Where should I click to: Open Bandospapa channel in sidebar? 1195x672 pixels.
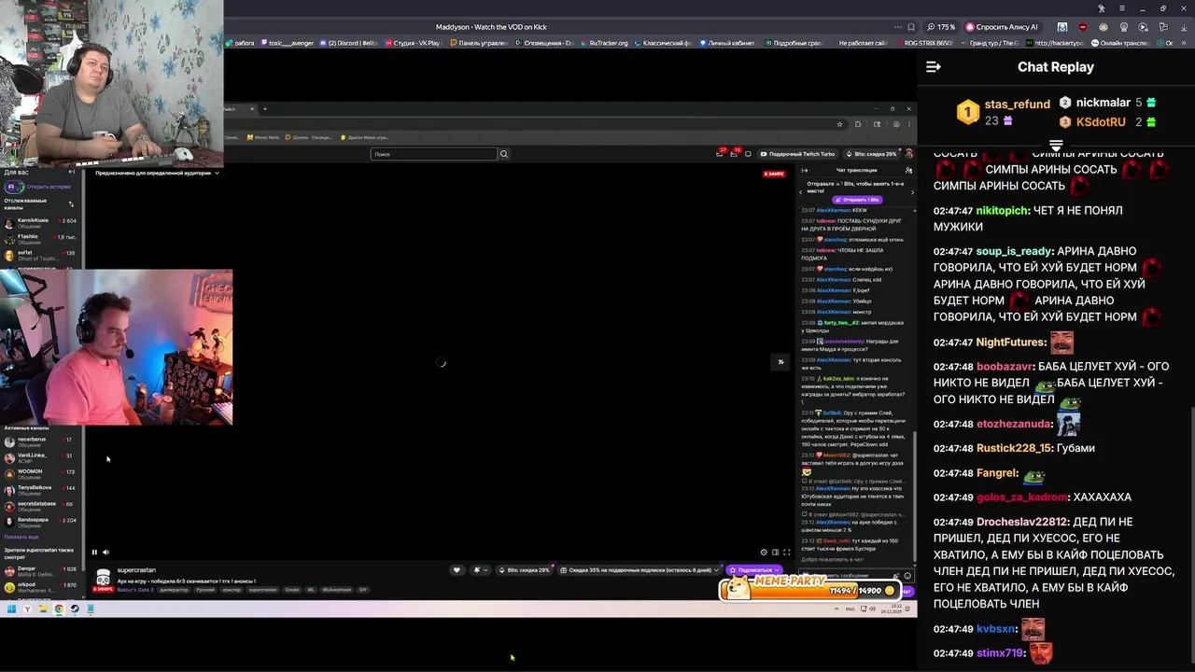(40, 521)
